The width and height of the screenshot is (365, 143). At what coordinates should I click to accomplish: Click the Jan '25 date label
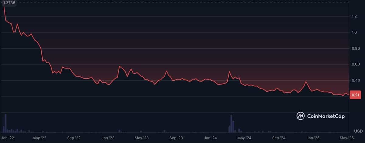point(314,138)
